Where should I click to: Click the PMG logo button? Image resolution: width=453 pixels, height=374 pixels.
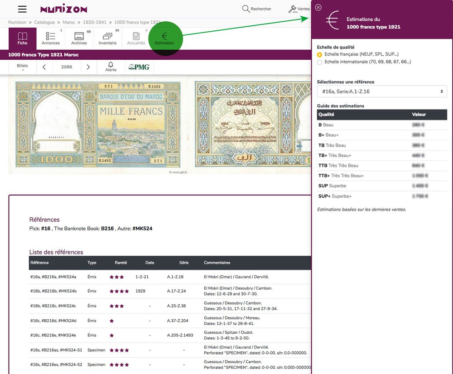pos(139,67)
